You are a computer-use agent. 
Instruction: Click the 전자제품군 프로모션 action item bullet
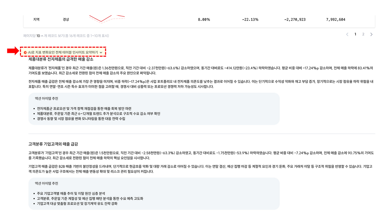pyautogui.click(x=84, y=108)
